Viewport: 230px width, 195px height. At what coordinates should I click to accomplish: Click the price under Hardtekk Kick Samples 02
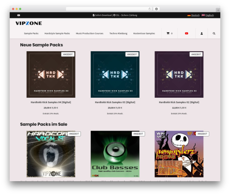[179, 108]
